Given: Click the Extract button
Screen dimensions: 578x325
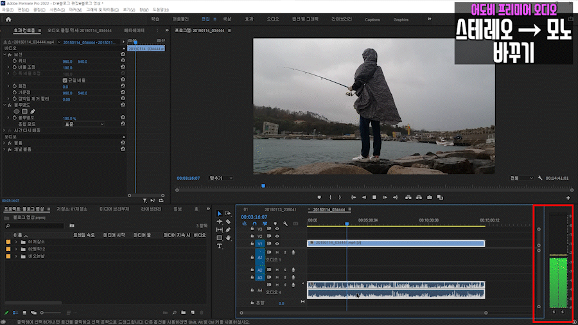Looking at the screenshot, I should [x=419, y=198].
